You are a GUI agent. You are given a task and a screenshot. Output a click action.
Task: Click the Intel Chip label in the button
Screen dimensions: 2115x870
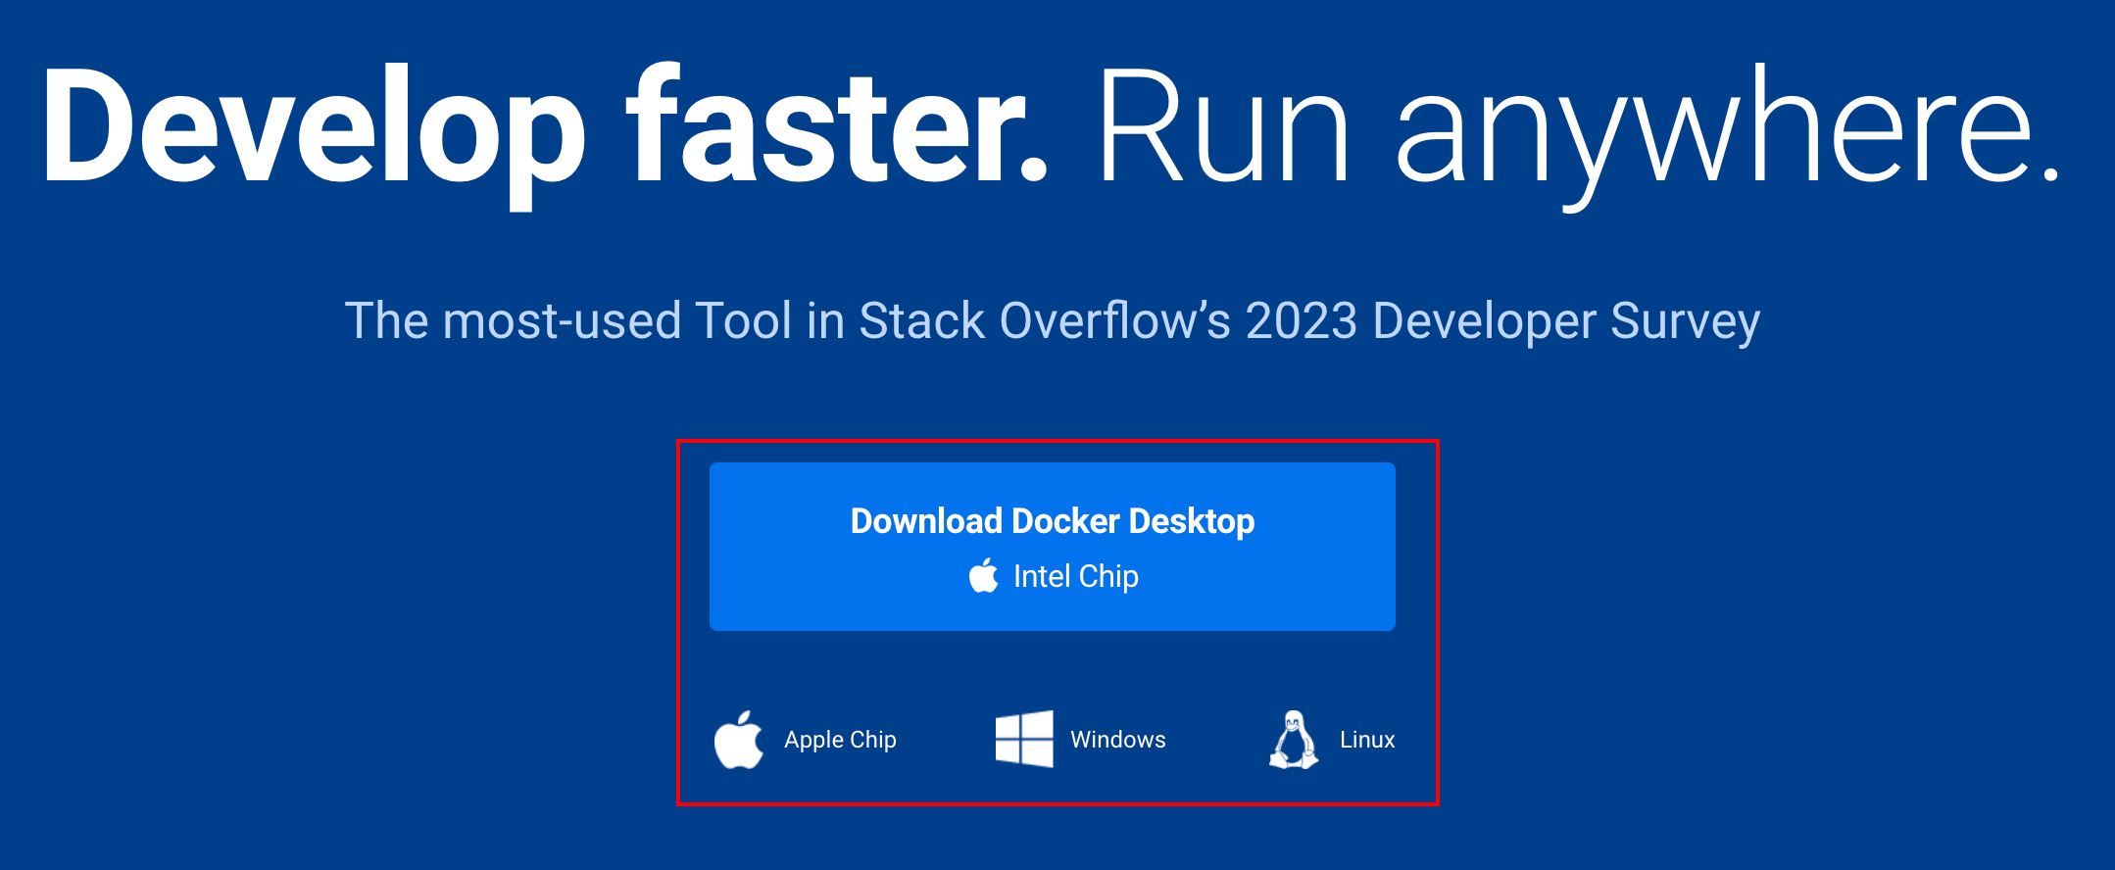1075,576
